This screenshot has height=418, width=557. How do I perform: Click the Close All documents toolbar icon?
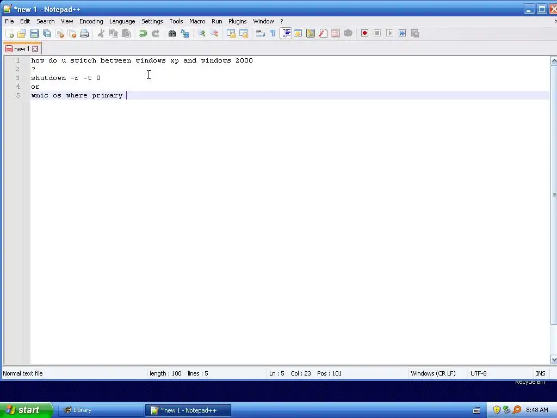click(x=72, y=33)
